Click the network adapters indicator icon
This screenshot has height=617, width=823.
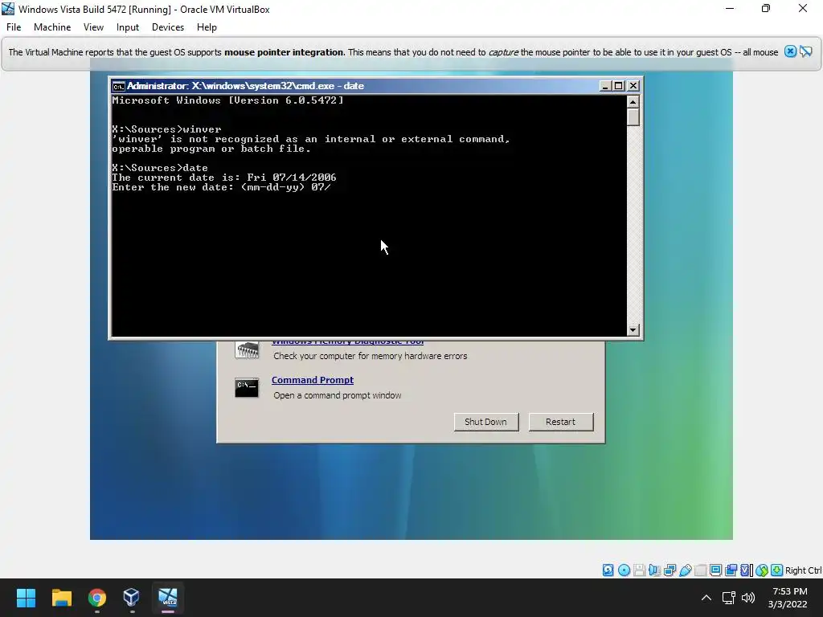(669, 570)
